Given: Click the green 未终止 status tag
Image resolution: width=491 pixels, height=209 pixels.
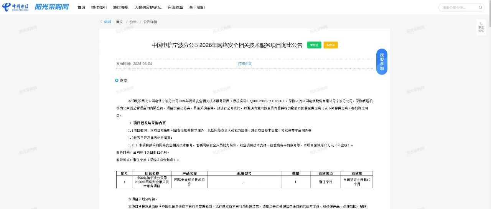Looking at the screenshot, I should pyautogui.click(x=314, y=45).
